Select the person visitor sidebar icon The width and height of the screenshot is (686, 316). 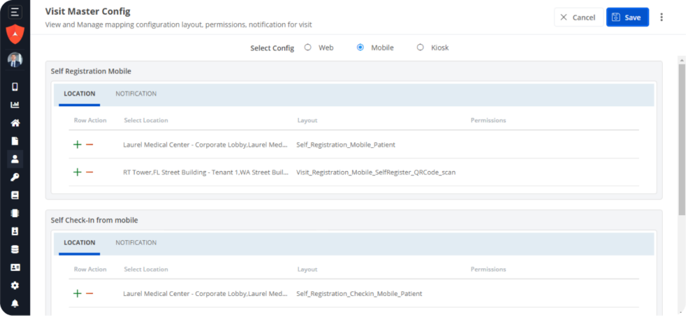point(15,159)
